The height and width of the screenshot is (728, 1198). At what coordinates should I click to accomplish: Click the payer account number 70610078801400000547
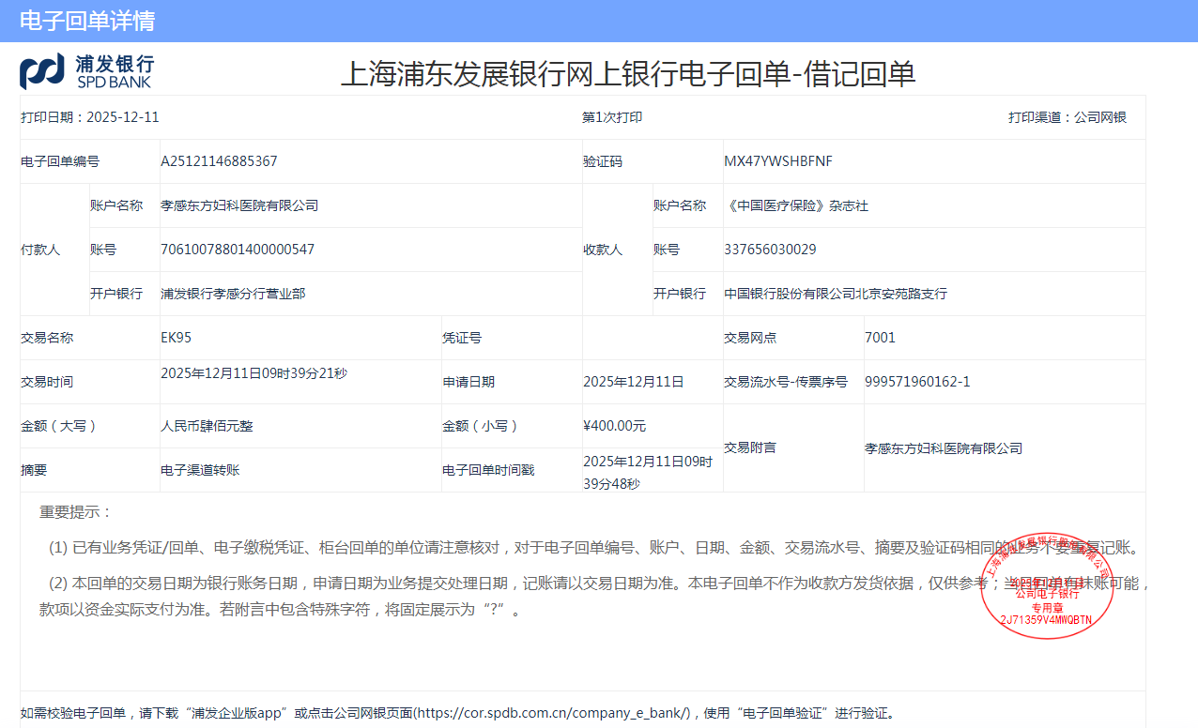238,250
